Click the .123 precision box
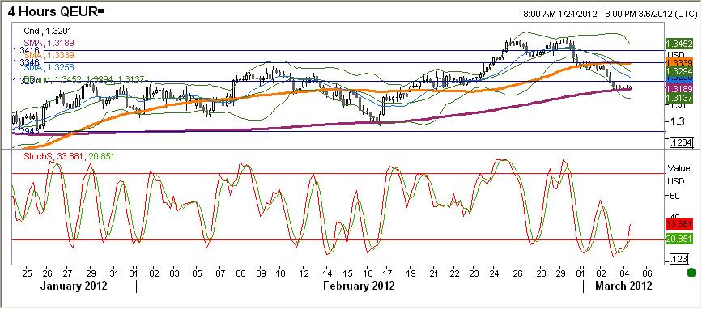 coord(679,259)
